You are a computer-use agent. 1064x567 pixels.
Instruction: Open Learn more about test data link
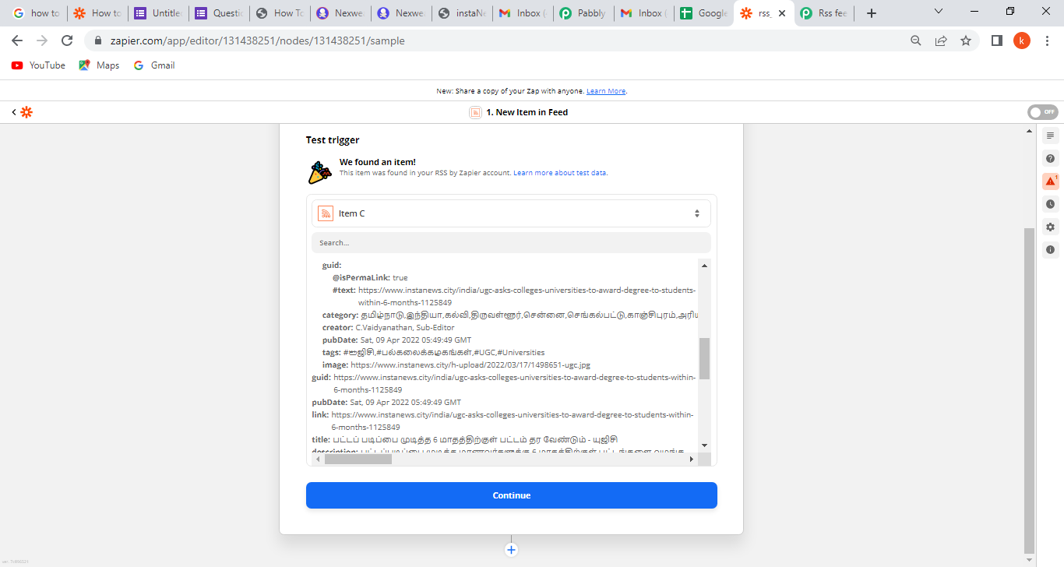pyautogui.click(x=560, y=173)
